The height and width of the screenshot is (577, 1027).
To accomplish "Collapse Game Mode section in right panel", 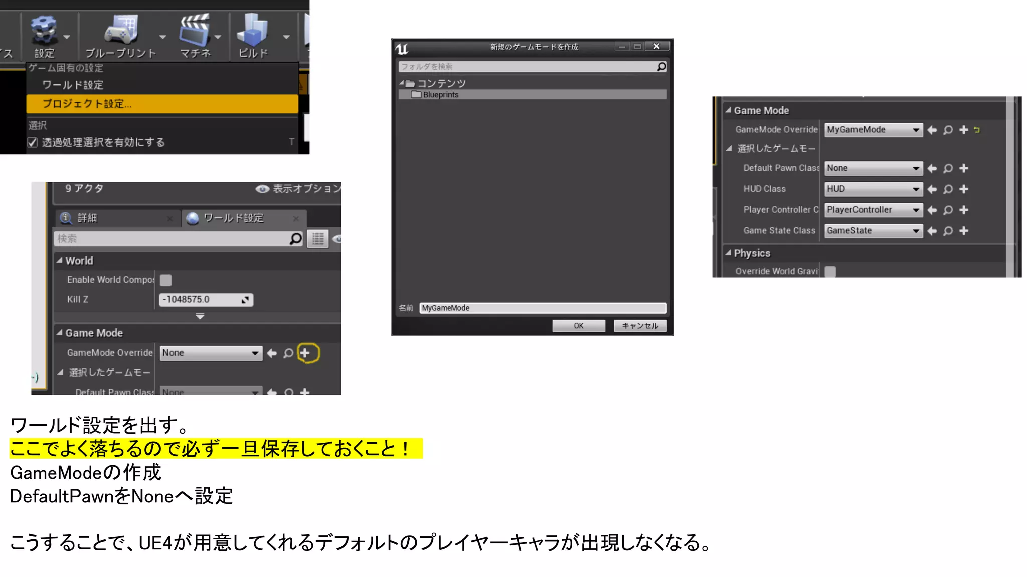I will (728, 110).
